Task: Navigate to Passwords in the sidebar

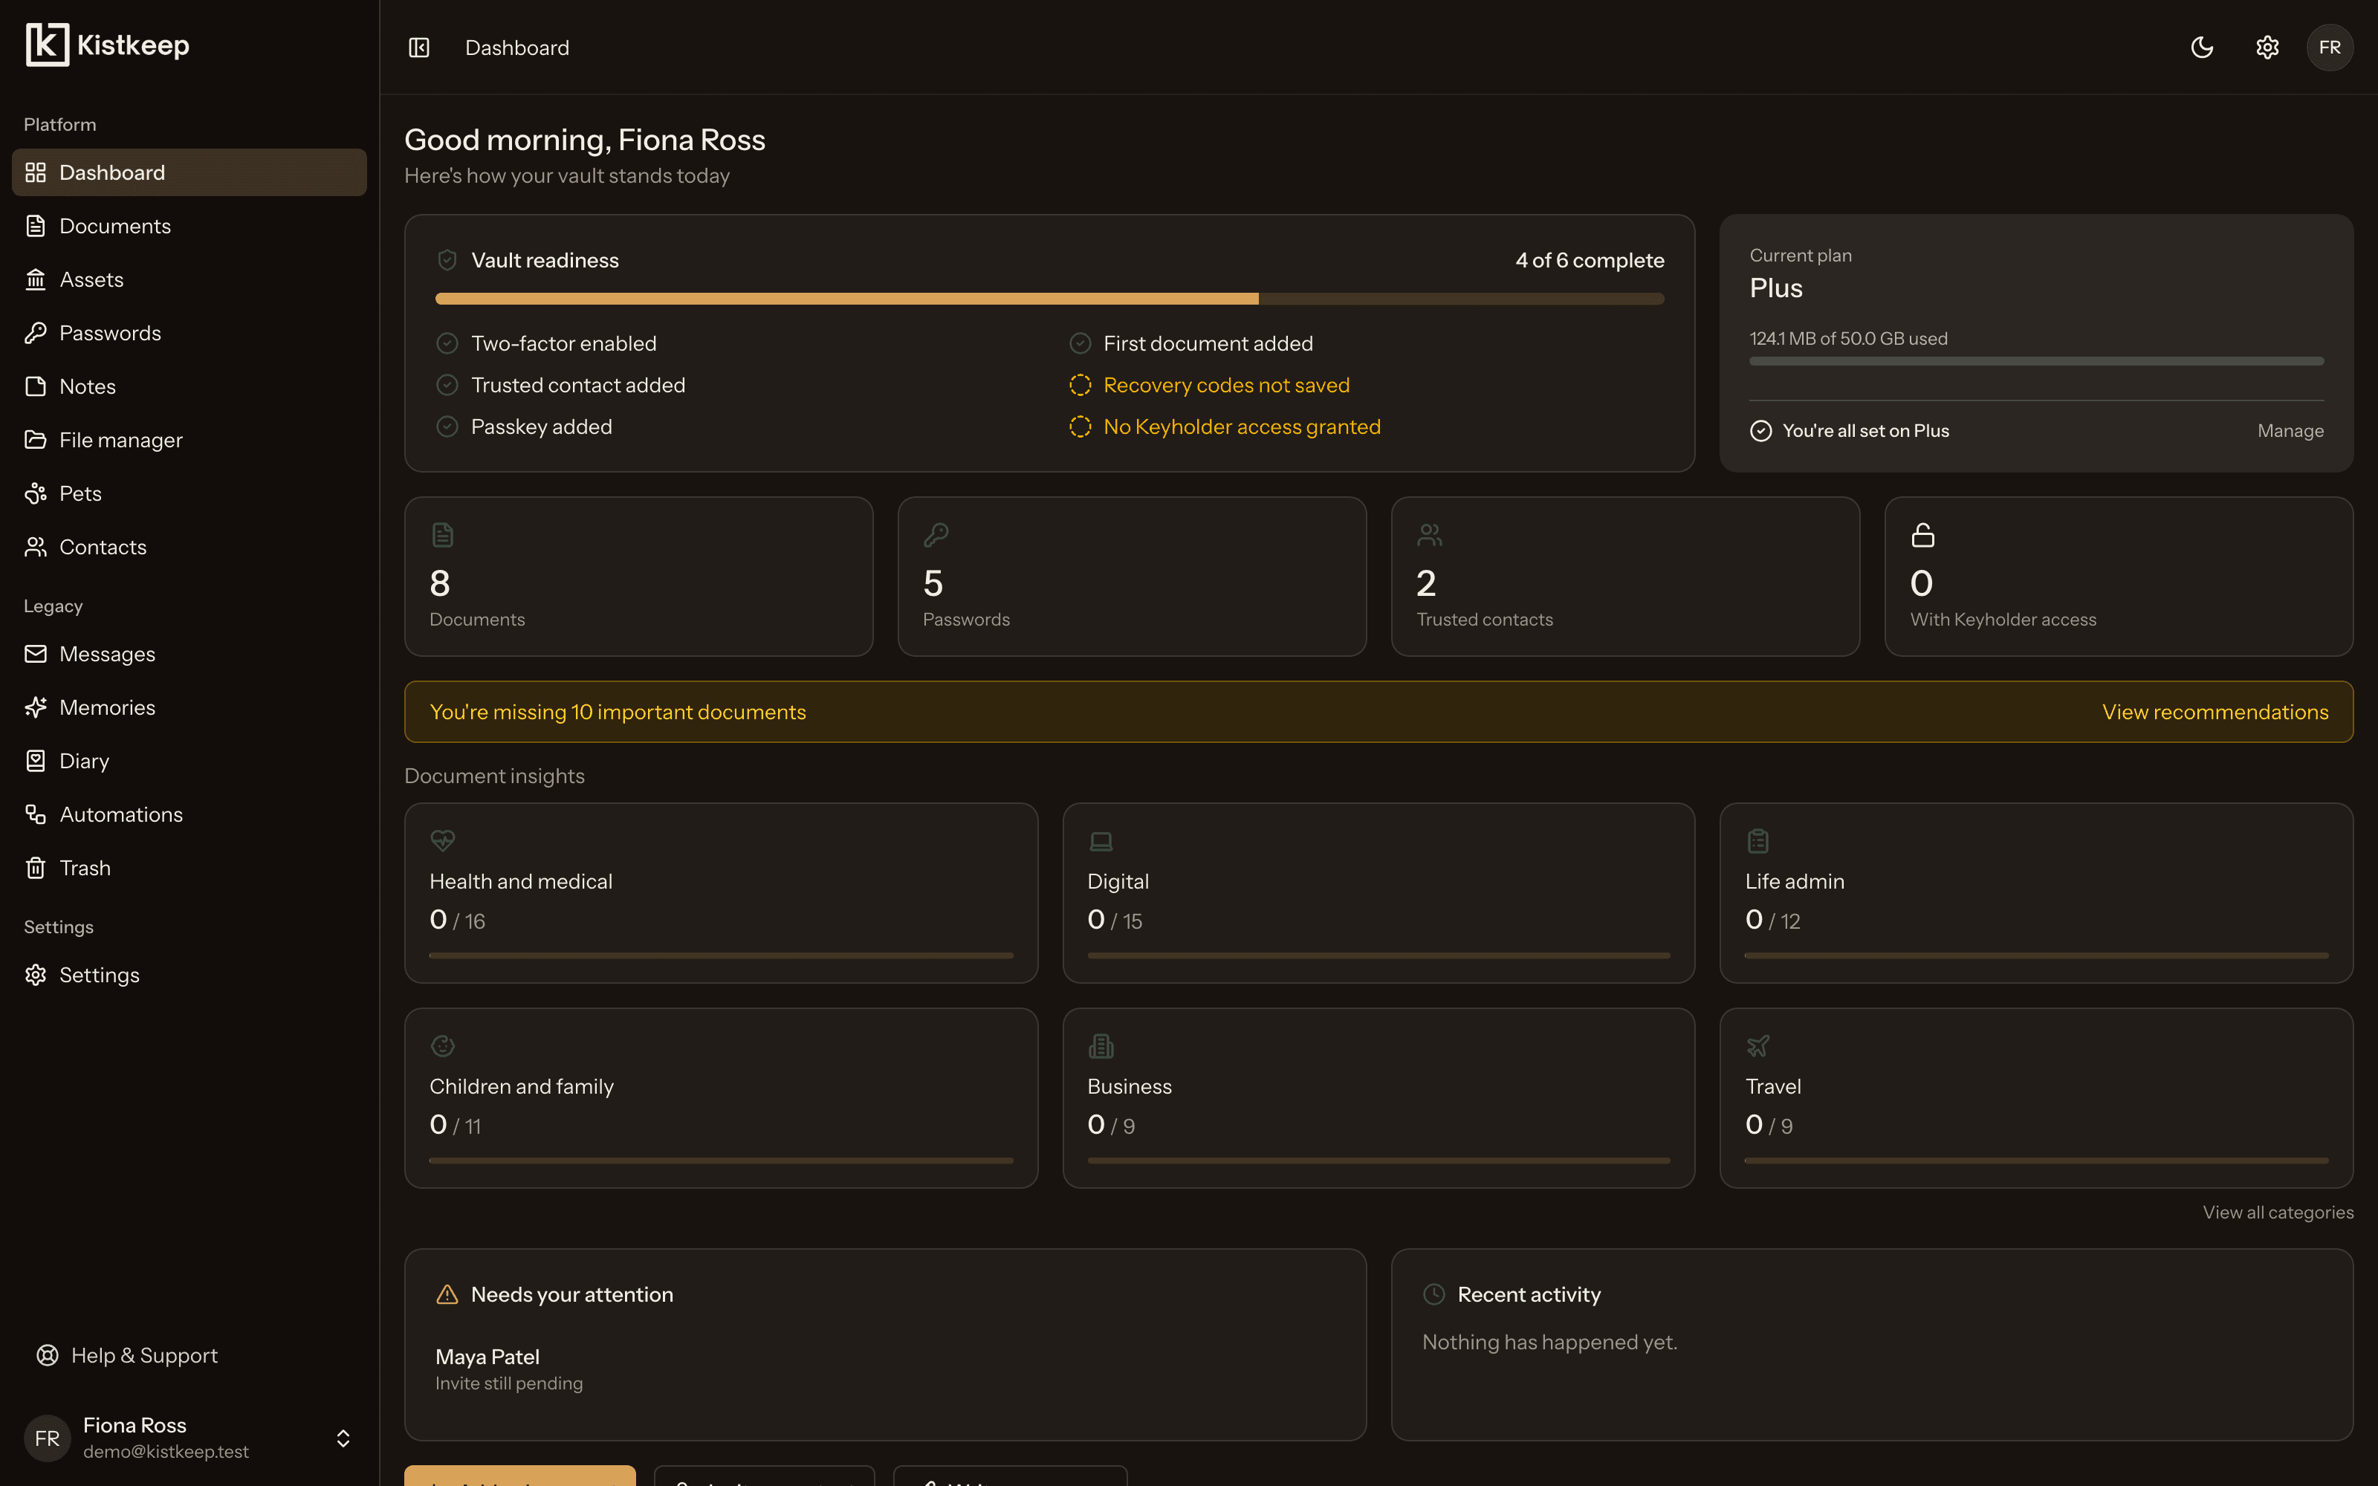Action: pos(189,333)
